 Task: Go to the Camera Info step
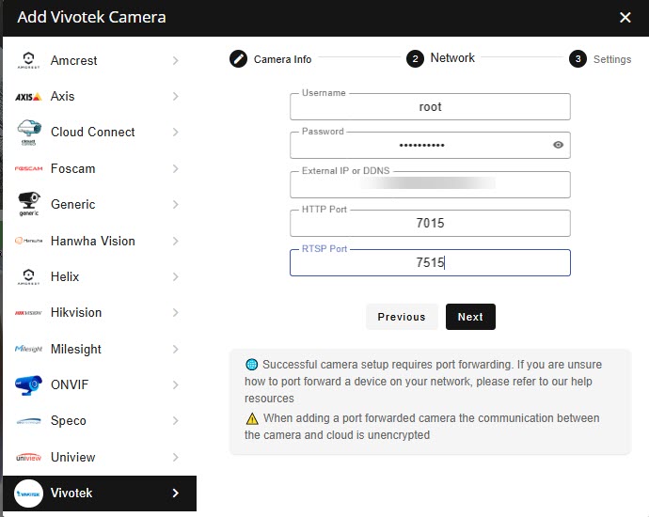click(271, 59)
